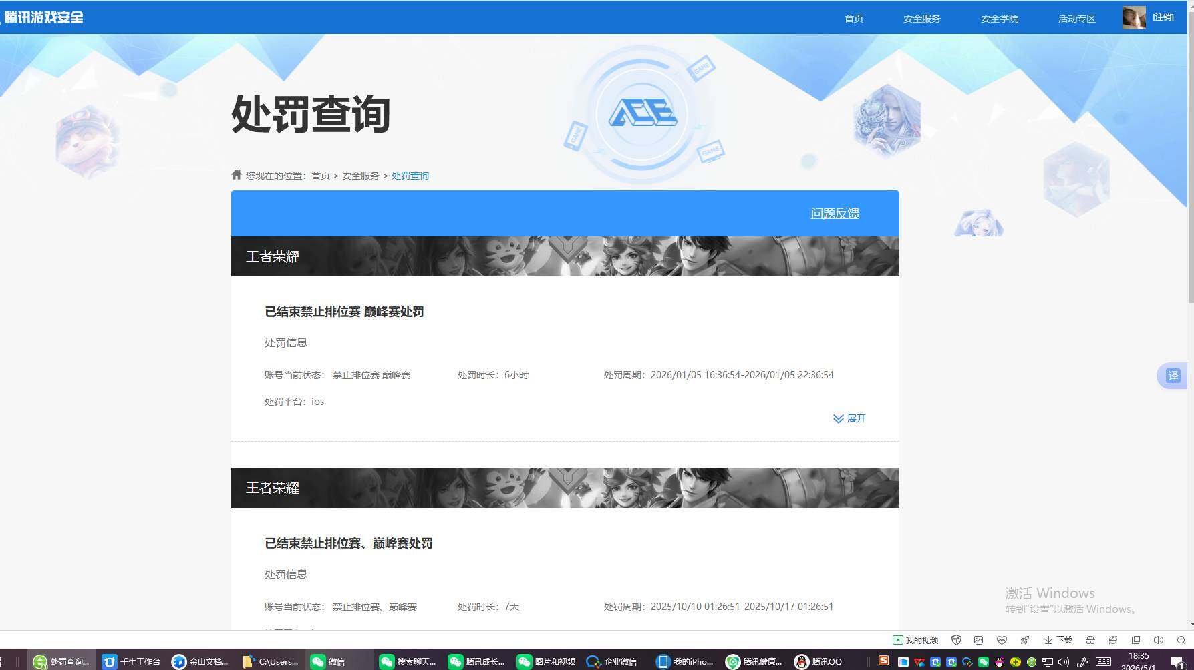Click 处罚查询 in the breadcrumb
This screenshot has width=1194, height=670.
(x=410, y=176)
